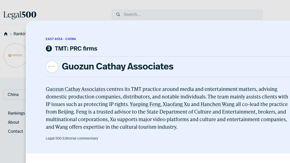Click the breadcrumb chevron separator
This screenshot has width=290, height=163.
tap(11, 34)
